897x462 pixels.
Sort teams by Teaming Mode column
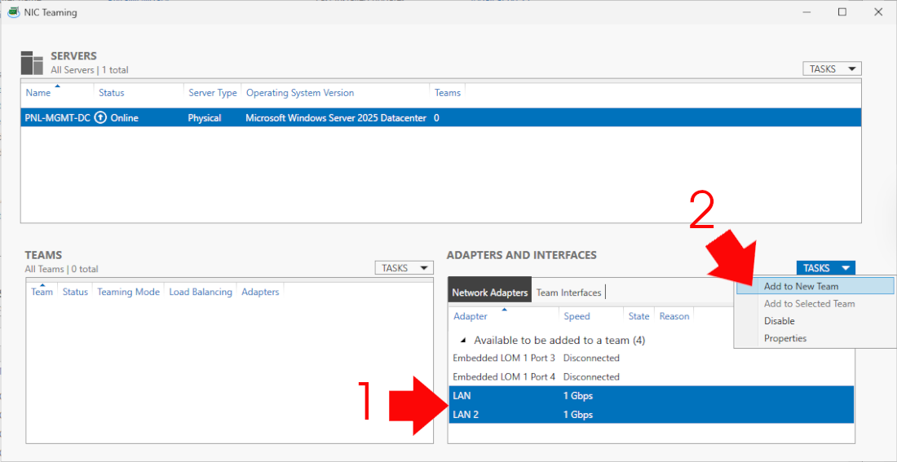click(128, 292)
